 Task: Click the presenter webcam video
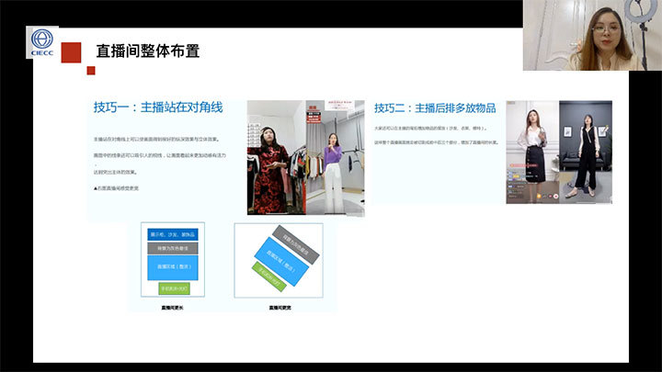pos(592,36)
